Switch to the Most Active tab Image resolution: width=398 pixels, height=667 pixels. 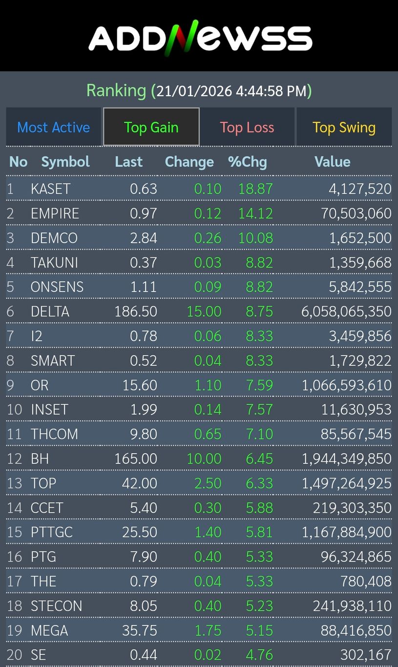tap(53, 127)
